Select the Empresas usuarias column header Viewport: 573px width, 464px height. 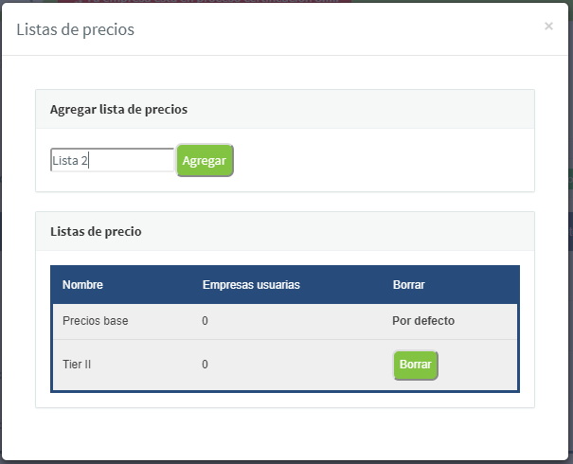[x=251, y=285]
